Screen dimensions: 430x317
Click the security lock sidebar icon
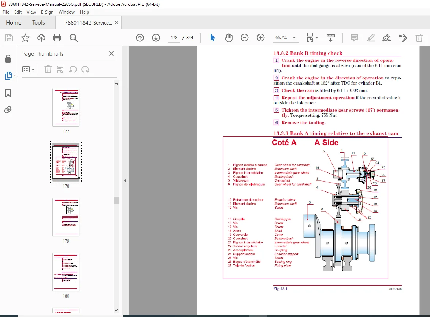8,59
